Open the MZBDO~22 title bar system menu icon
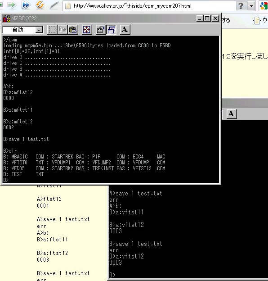The image size is (268, 281). [7, 18]
